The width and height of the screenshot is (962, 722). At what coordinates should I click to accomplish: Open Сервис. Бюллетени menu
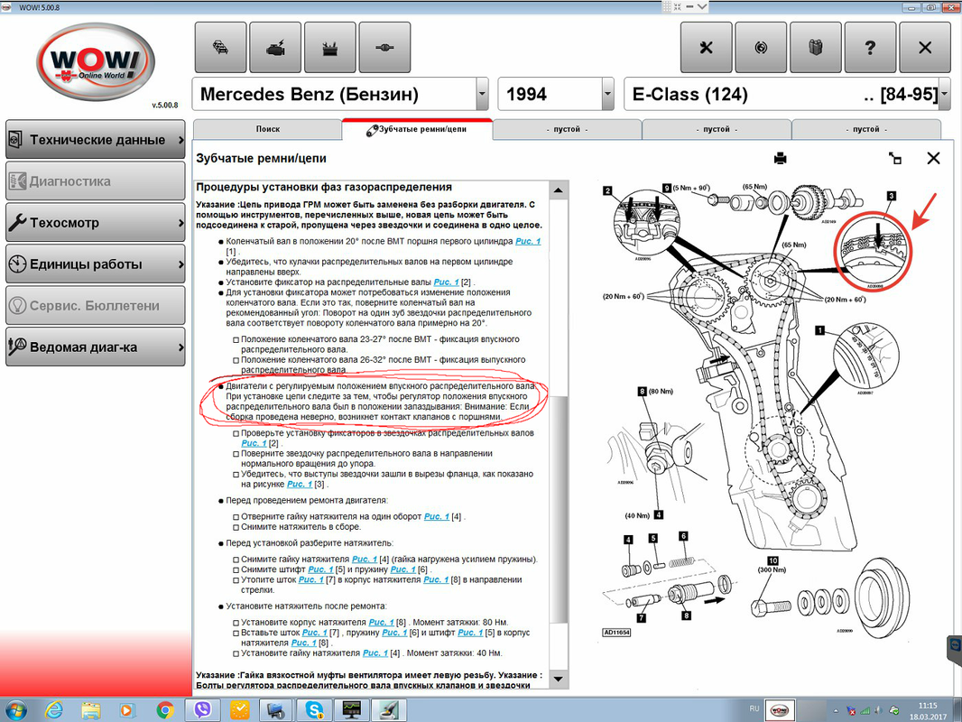click(95, 305)
